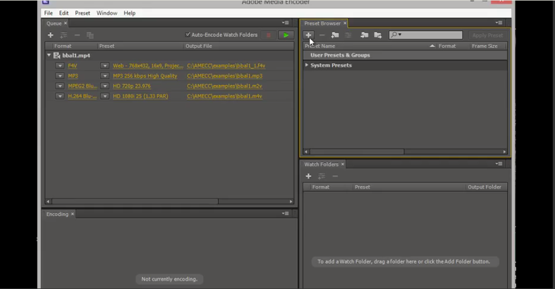Add source to the Queue panel
555x289 pixels.
(51, 35)
